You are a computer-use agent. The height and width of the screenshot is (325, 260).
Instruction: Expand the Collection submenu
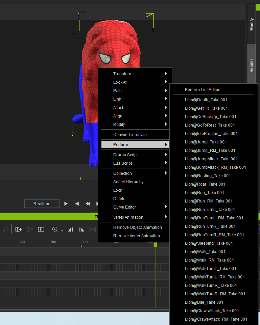click(135, 173)
